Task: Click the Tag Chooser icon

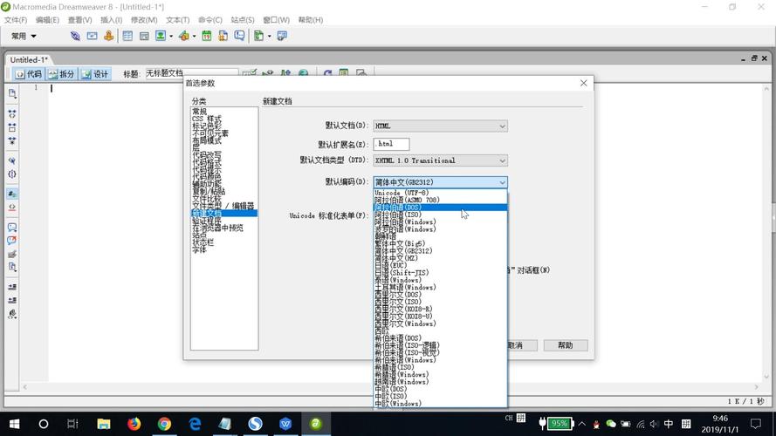Action: [x=282, y=36]
